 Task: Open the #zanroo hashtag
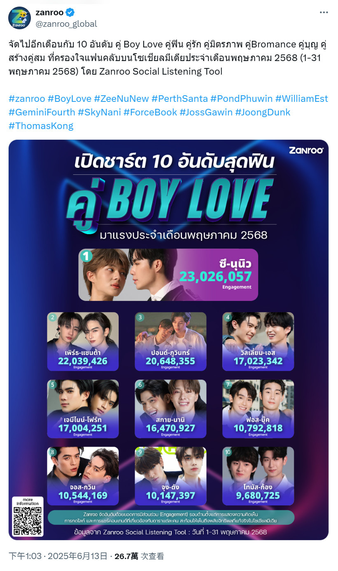click(x=26, y=99)
